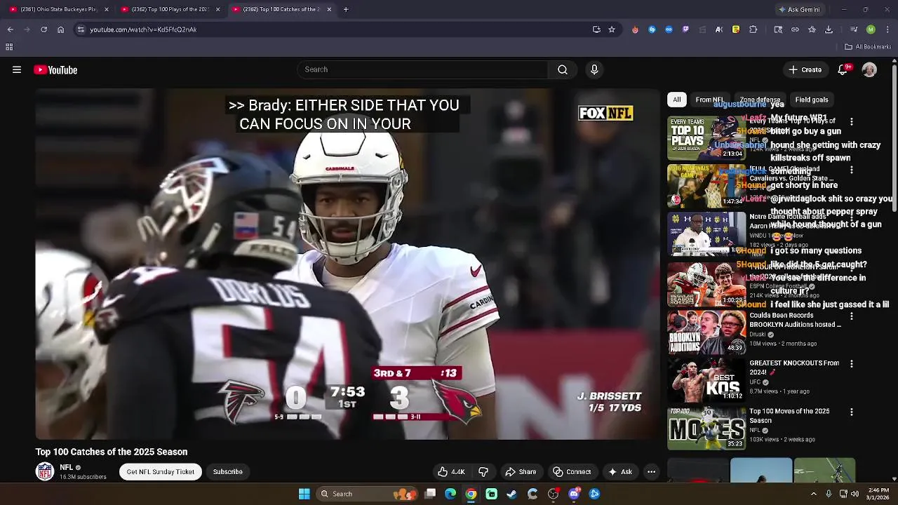
Task: Go back in browser history
Action: click(10, 29)
